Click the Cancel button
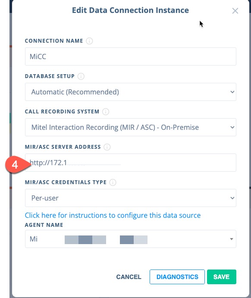 point(129,277)
